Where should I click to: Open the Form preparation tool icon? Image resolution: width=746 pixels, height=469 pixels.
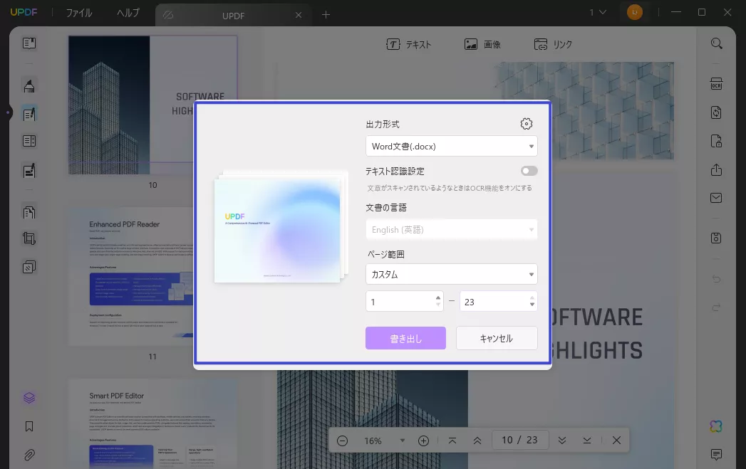tap(29, 141)
